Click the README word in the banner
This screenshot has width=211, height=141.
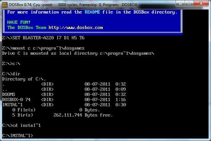coord(92,12)
